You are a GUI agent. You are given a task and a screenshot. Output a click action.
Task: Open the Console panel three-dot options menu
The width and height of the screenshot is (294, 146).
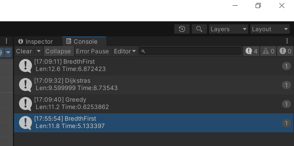click(287, 41)
